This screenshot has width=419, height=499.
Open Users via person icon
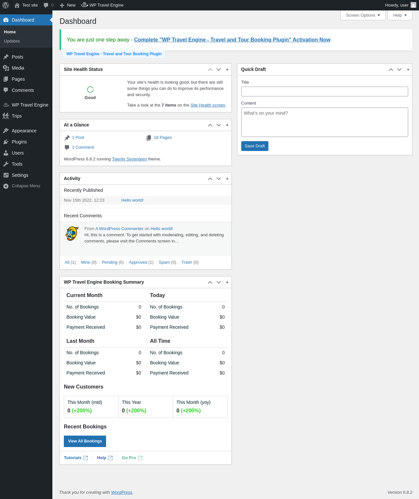click(6, 153)
